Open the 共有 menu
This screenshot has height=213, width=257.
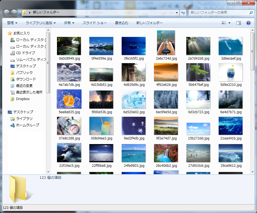pyautogui.click(x=69, y=23)
